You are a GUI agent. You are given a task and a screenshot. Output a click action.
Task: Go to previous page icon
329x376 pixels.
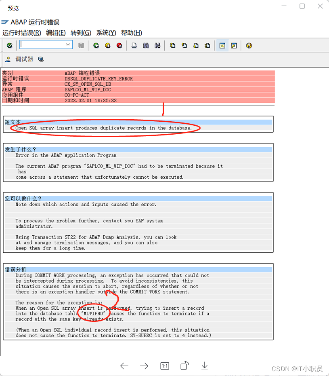click(x=184, y=45)
